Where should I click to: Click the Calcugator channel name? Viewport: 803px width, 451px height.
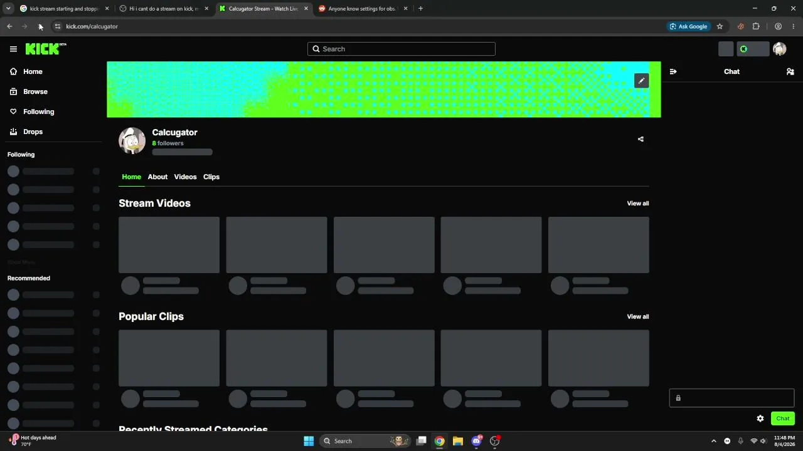(x=174, y=132)
